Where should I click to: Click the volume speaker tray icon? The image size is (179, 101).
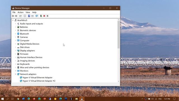pos(152,99)
